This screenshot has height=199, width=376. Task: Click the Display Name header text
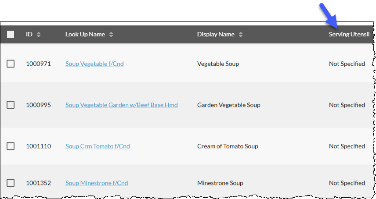[x=216, y=35]
